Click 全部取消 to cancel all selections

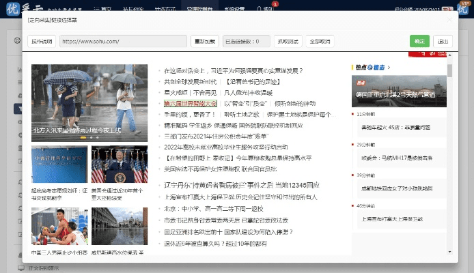coord(320,41)
